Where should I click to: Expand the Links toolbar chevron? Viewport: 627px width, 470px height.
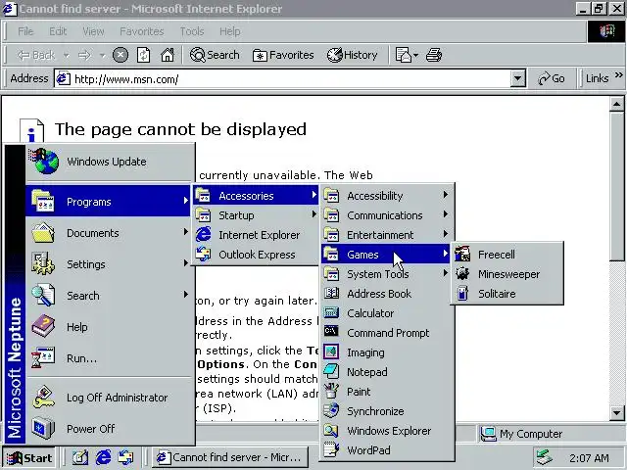(x=618, y=74)
